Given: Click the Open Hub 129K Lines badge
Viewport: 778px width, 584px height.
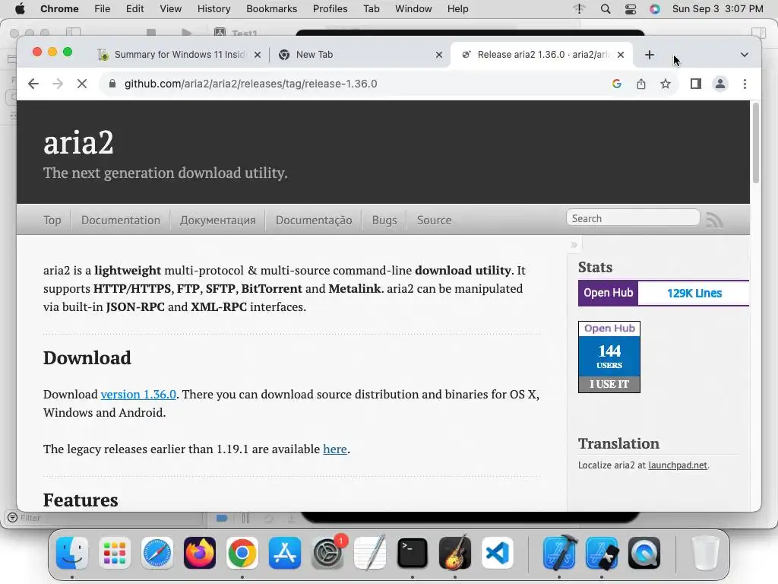Looking at the screenshot, I should [663, 293].
